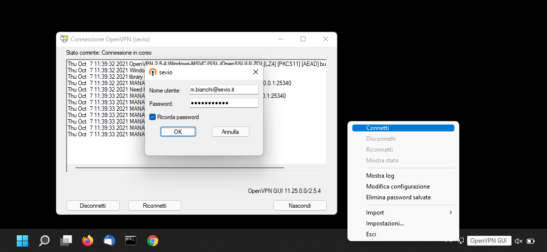The height and width of the screenshot is (252, 547).
Task: Click the log line mentioning OpenVPN 2.5.4 Windows-MSVC
Action: tap(197, 64)
